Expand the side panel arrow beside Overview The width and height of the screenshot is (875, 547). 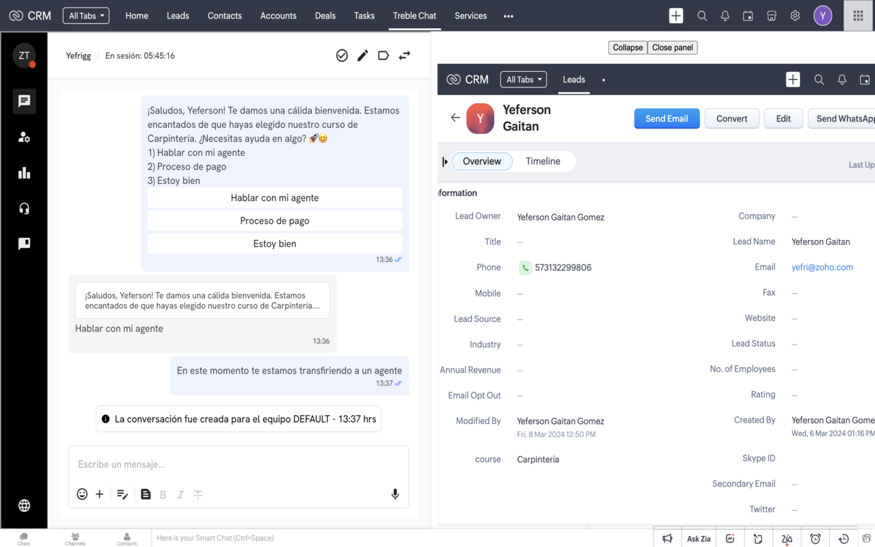tap(445, 161)
